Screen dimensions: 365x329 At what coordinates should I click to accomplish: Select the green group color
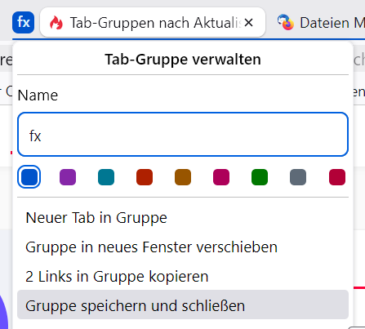tap(260, 177)
